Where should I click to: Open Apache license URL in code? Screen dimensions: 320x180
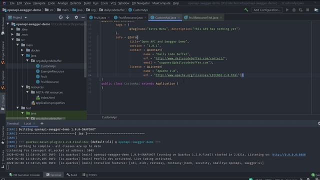click(x=196, y=75)
